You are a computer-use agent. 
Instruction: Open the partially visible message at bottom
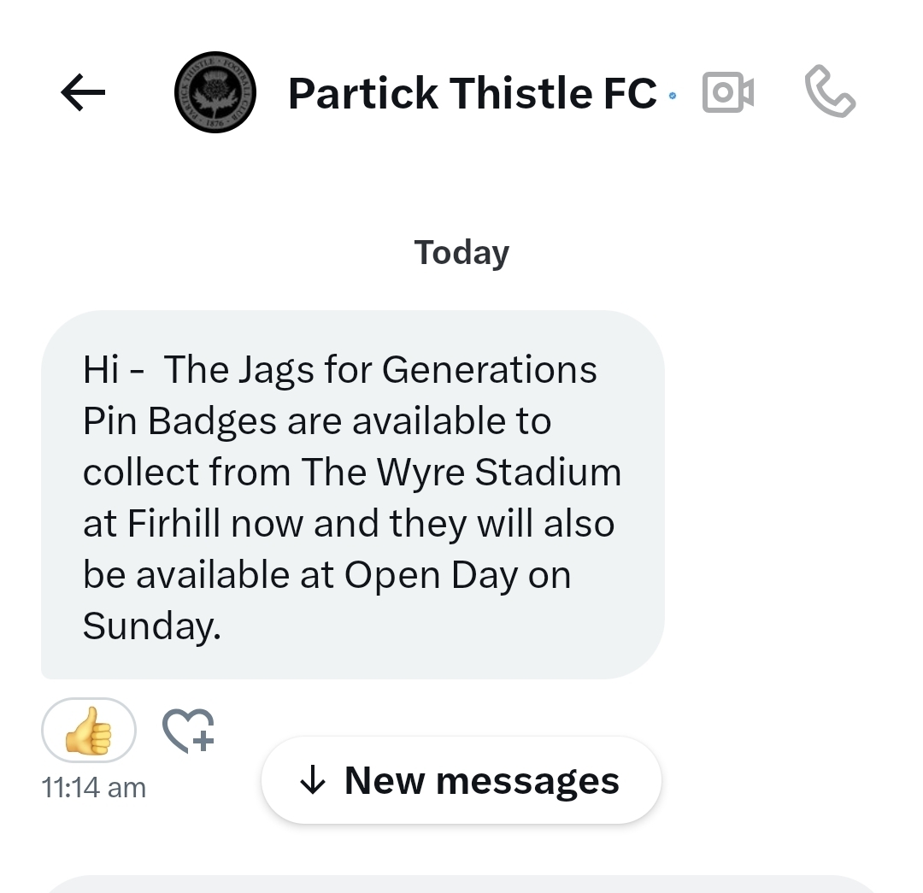tap(461, 884)
